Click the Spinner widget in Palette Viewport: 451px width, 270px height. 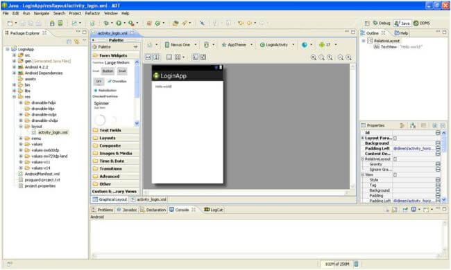(x=101, y=105)
